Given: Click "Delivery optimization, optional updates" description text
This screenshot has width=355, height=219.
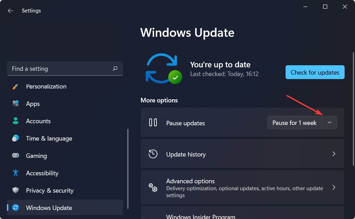Looking at the screenshot, I should pos(245,192).
